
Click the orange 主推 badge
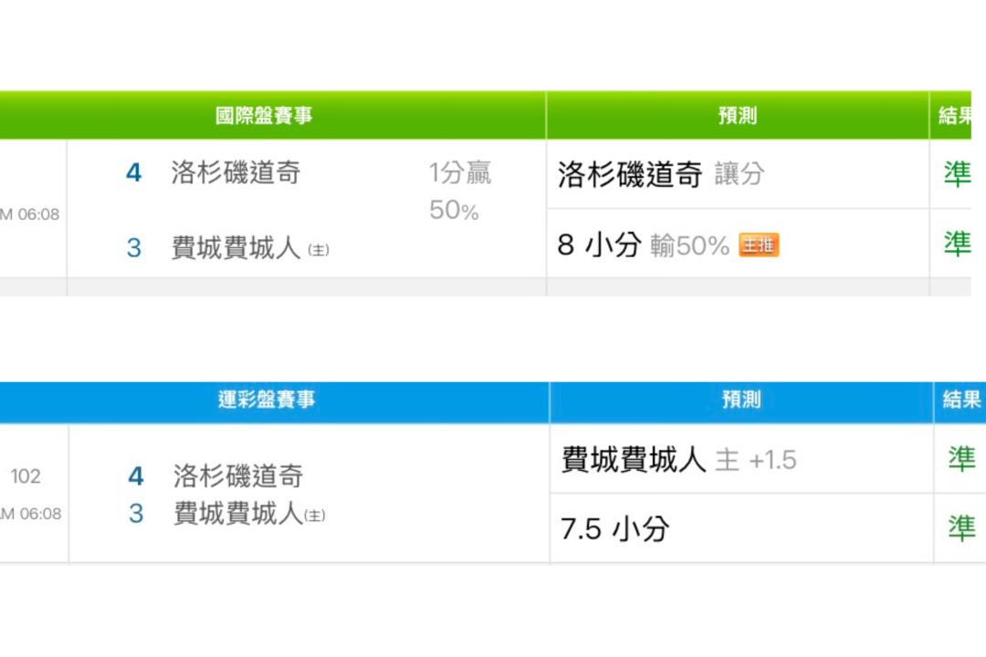point(759,245)
